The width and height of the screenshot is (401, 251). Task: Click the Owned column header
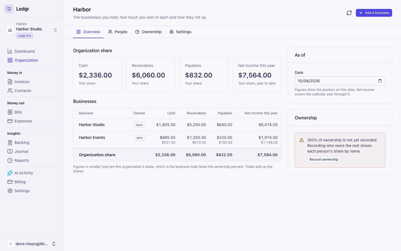coord(139,113)
